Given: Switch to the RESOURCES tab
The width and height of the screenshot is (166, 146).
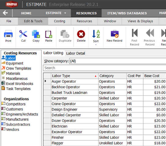Looking at the screenshot, I should pos(87,13).
